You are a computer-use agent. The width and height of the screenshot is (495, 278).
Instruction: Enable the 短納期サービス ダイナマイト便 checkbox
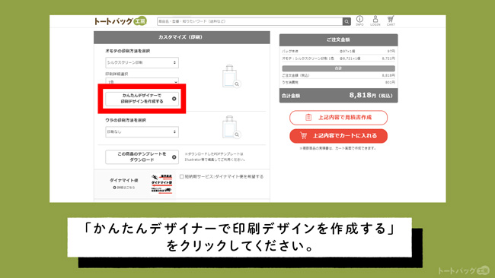point(181,177)
